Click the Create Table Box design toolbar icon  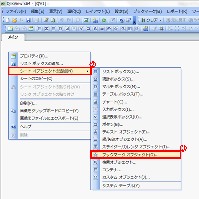click(x=54, y=29)
